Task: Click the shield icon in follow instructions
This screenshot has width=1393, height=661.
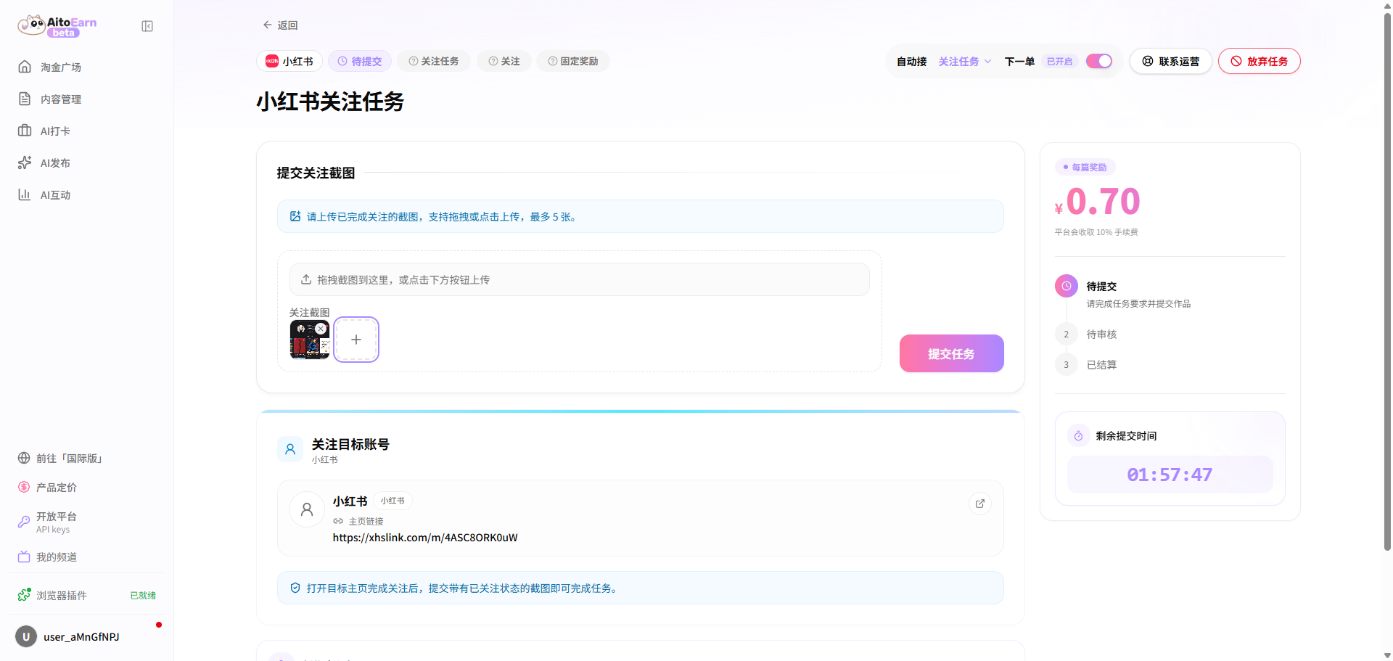Action: 295,588
